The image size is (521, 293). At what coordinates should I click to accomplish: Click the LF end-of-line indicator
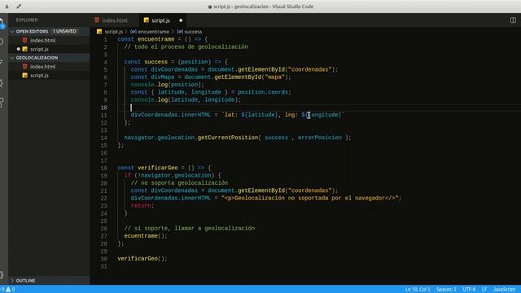(x=484, y=290)
